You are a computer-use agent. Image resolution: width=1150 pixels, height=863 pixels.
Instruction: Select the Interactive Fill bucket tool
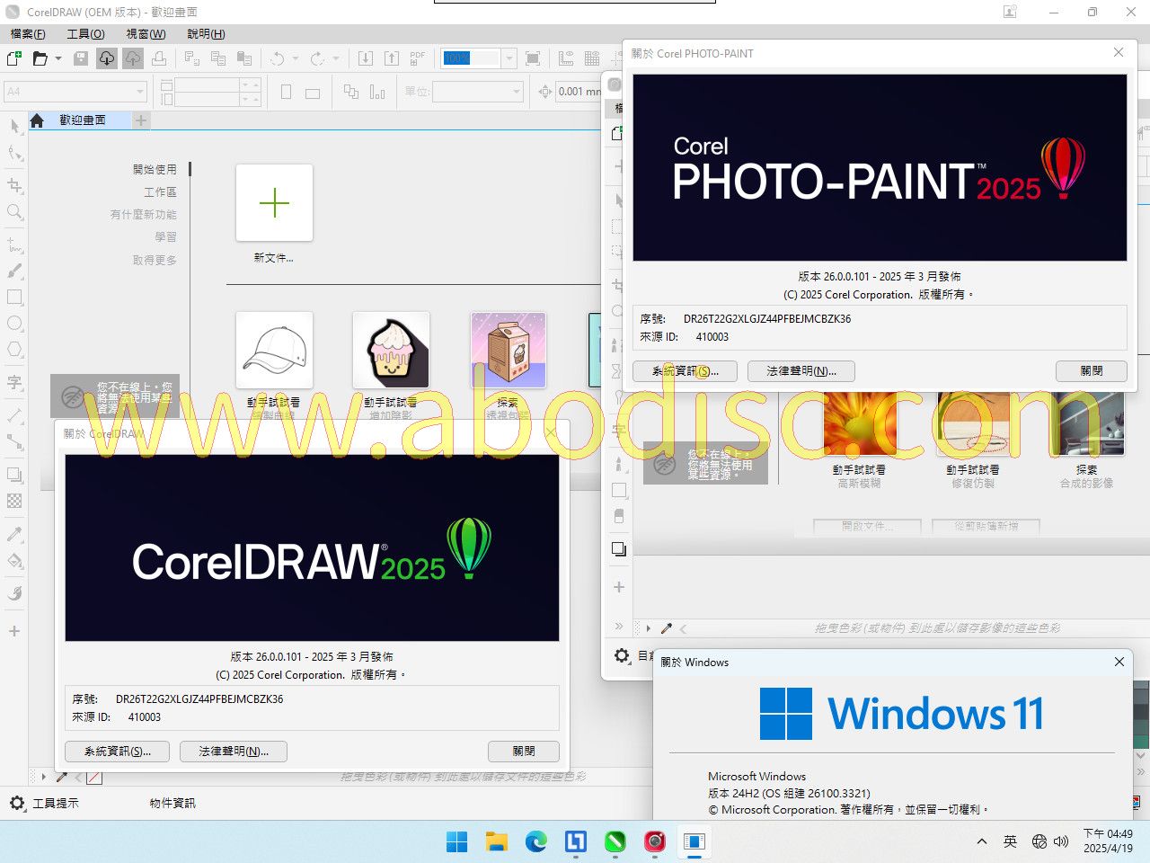[14, 561]
